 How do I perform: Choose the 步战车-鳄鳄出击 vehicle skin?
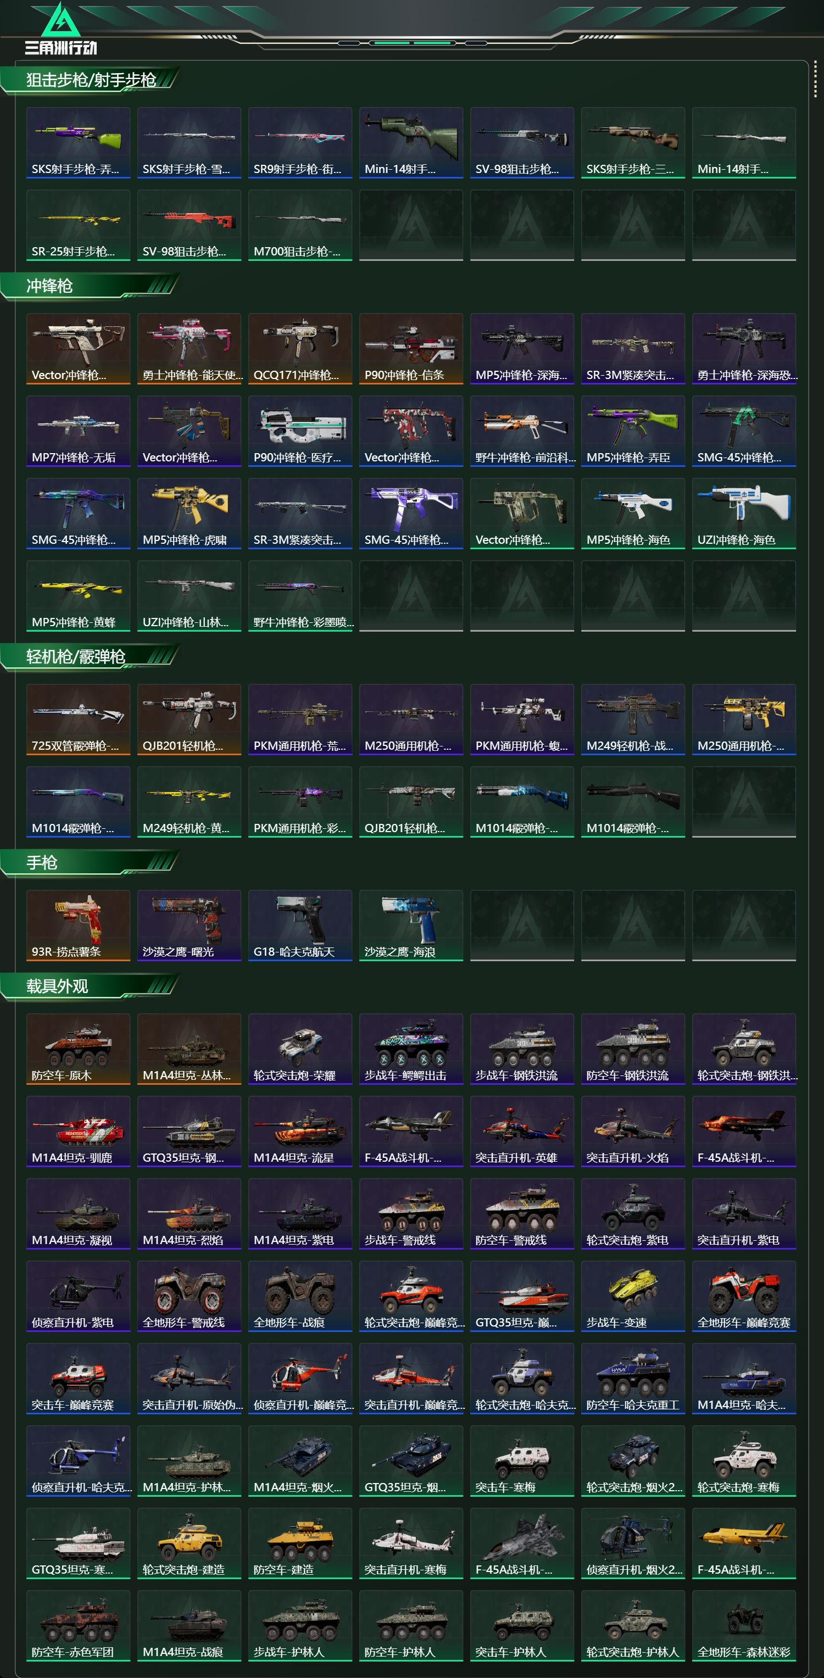pos(411,1049)
